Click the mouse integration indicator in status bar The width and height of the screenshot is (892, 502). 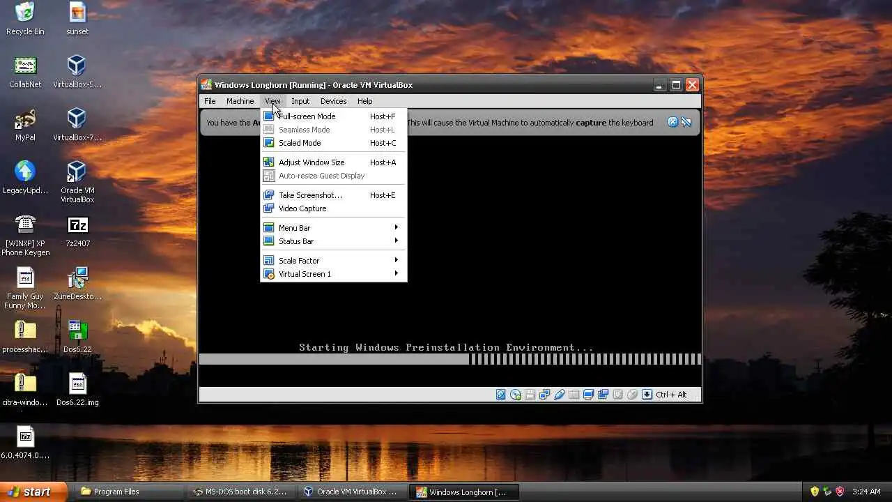pos(632,395)
